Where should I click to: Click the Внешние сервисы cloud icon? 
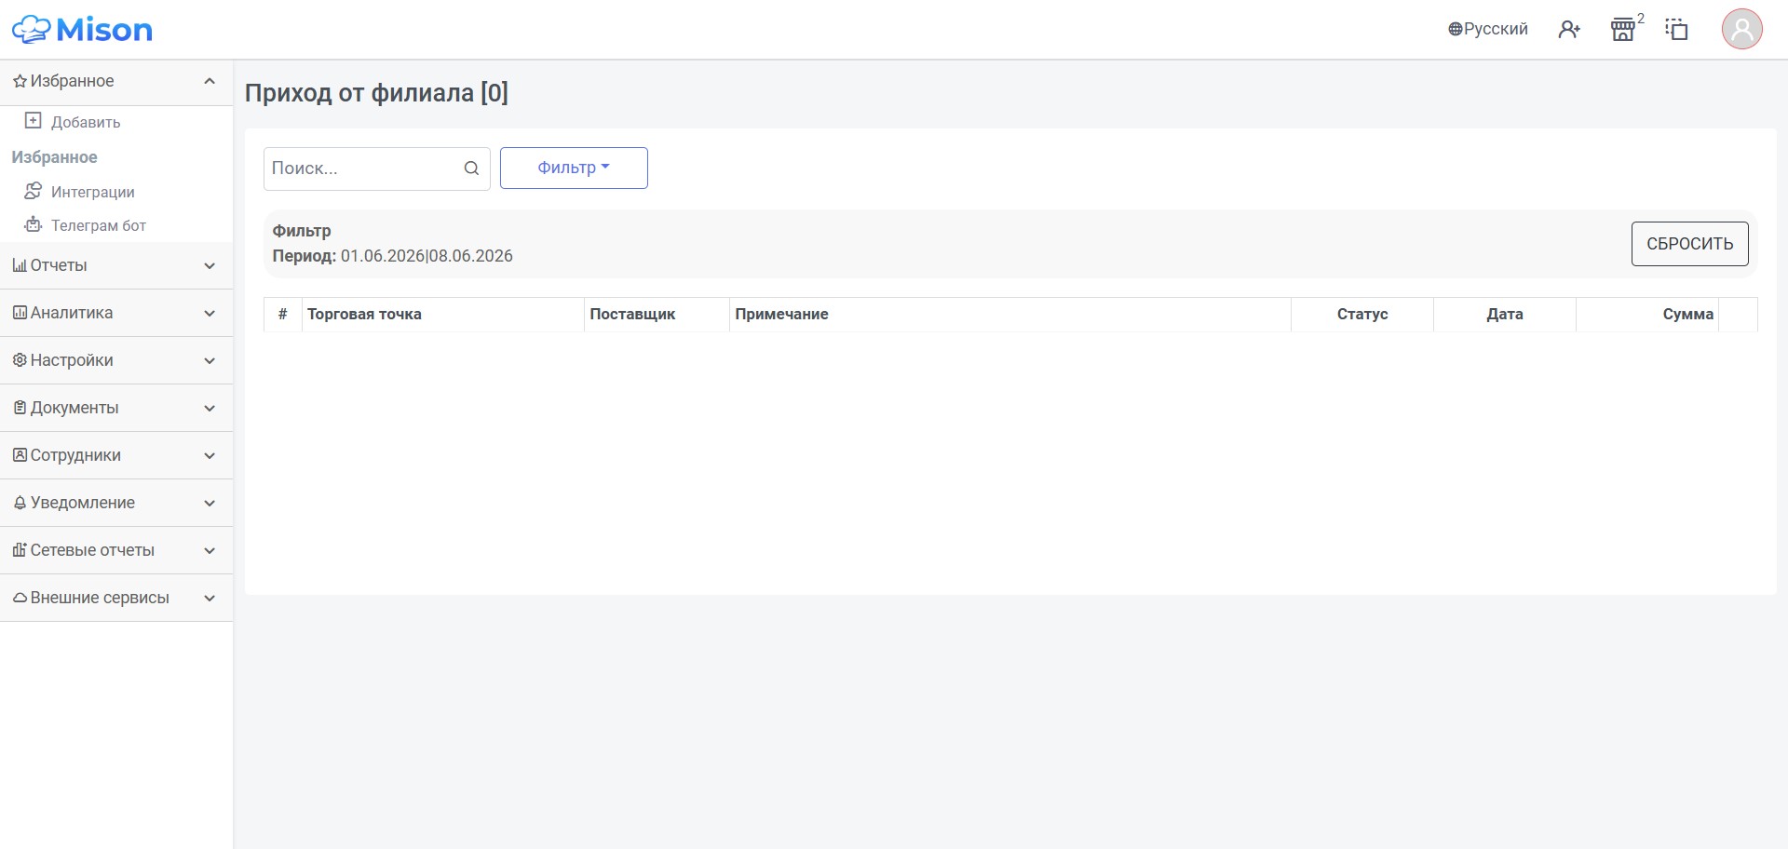coord(20,598)
